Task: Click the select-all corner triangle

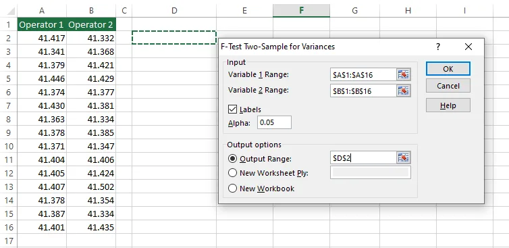Action: click(x=11, y=11)
